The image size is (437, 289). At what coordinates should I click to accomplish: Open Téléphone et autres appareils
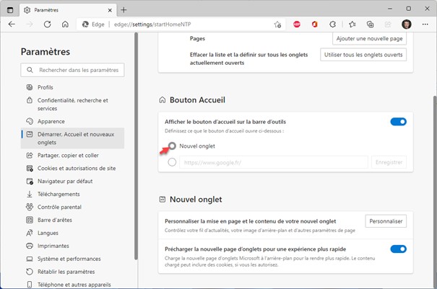point(72,285)
